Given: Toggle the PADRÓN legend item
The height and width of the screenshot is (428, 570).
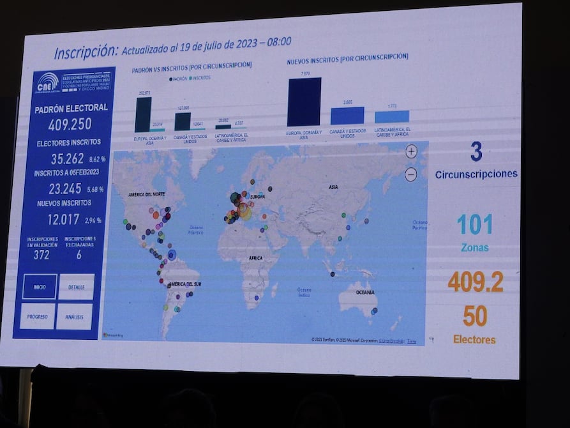Looking at the screenshot, I should click(x=178, y=78).
